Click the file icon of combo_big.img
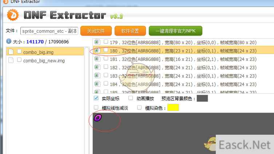This screenshot has width=274, height=154. [x=11, y=52]
